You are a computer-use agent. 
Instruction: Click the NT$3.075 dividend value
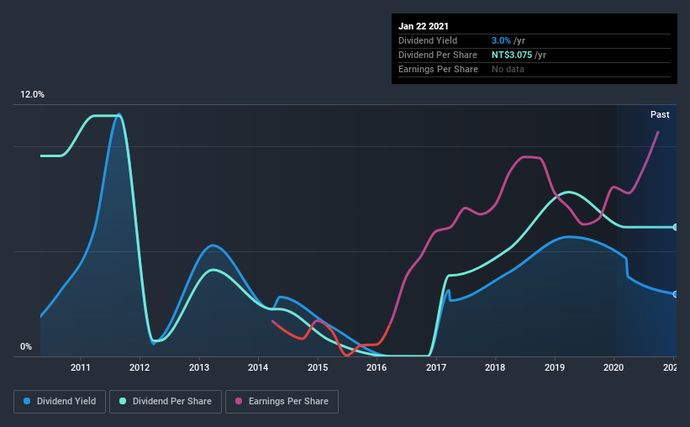tap(512, 55)
